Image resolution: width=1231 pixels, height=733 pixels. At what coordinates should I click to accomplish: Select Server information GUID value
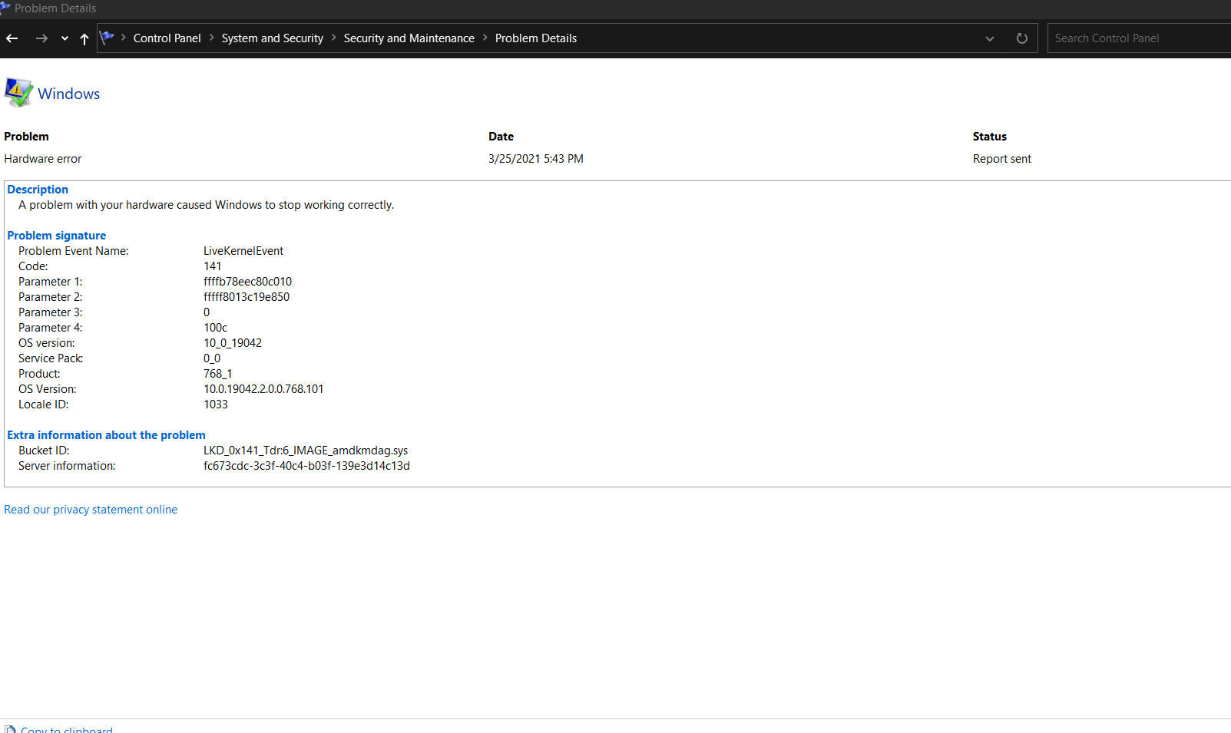pos(306,466)
